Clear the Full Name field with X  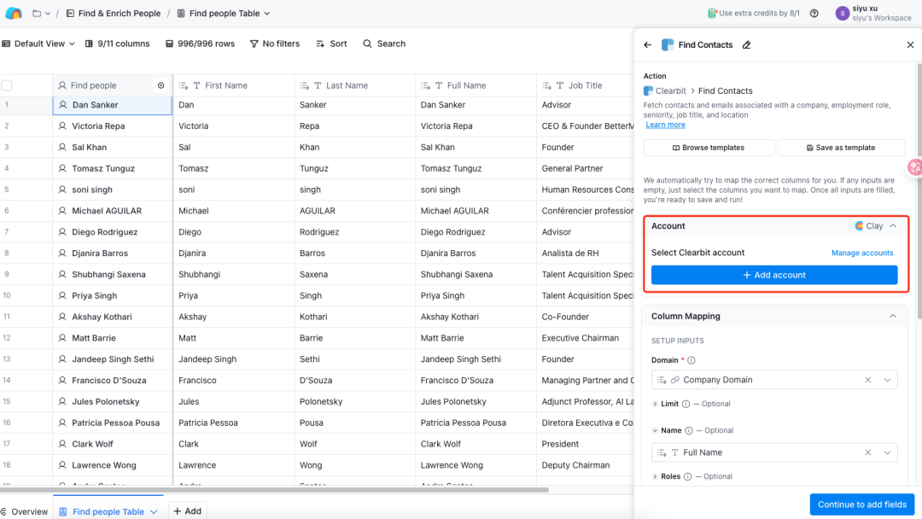(x=868, y=452)
